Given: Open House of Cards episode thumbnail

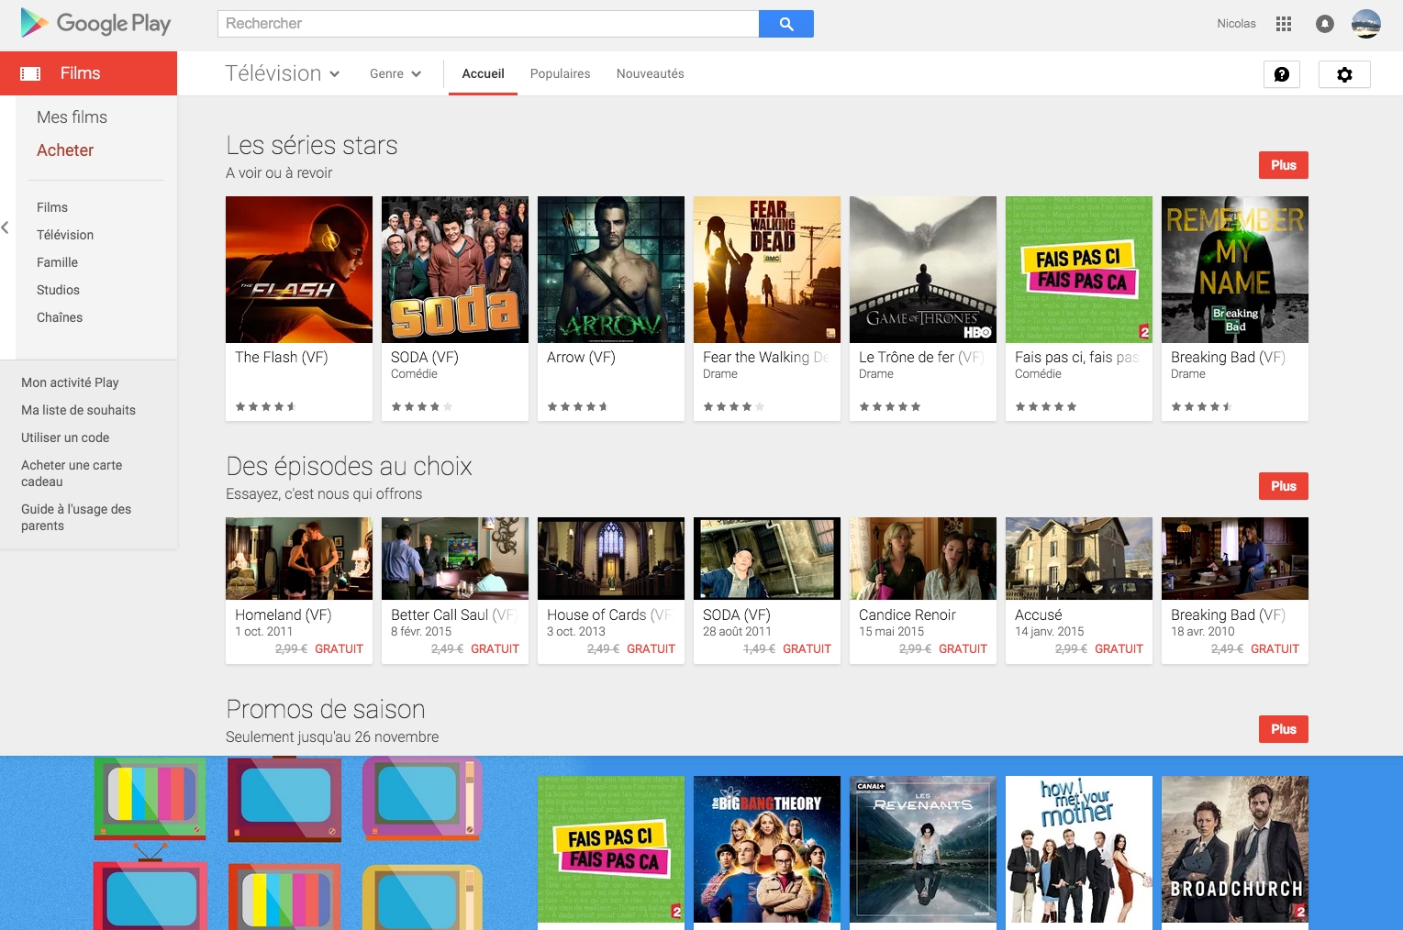Looking at the screenshot, I should click(611, 559).
